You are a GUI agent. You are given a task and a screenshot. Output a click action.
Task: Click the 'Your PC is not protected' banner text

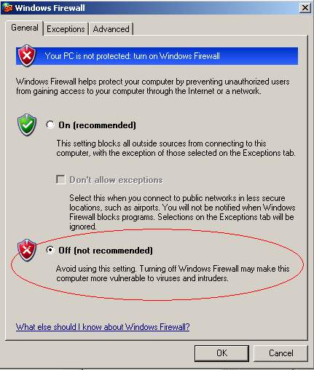[x=133, y=56]
